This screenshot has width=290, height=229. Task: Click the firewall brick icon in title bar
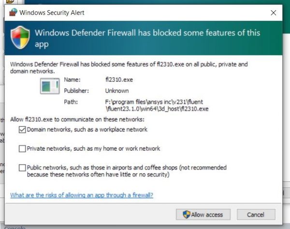pyautogui.click(x=13, y=13)
